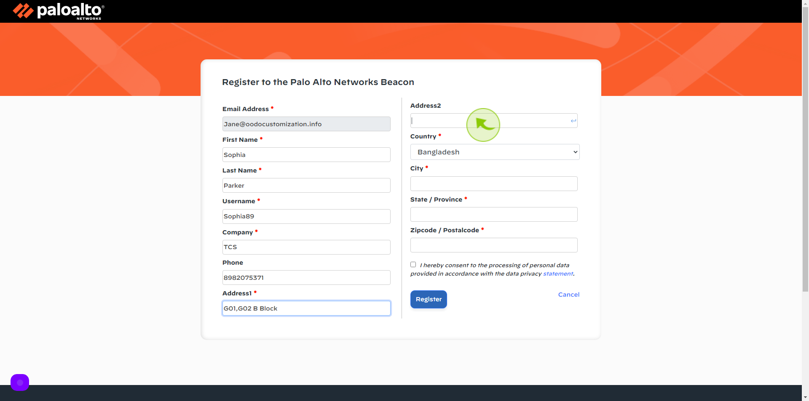Screen dimensions: 809x401
Task: Click the 'Zipcode / Postalcode' label
Action: 445,230
